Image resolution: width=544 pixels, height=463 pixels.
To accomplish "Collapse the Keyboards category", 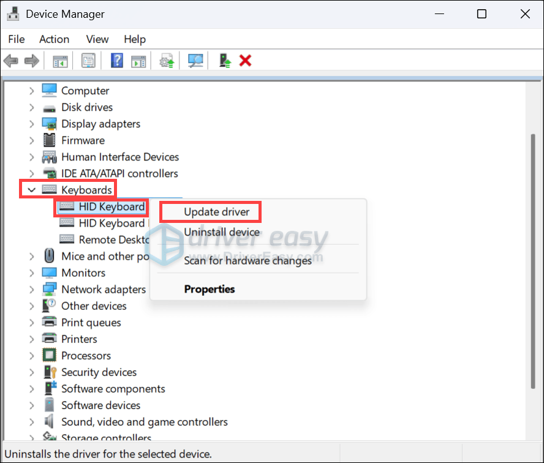I will pyautogui.click(x=32, y=190).
